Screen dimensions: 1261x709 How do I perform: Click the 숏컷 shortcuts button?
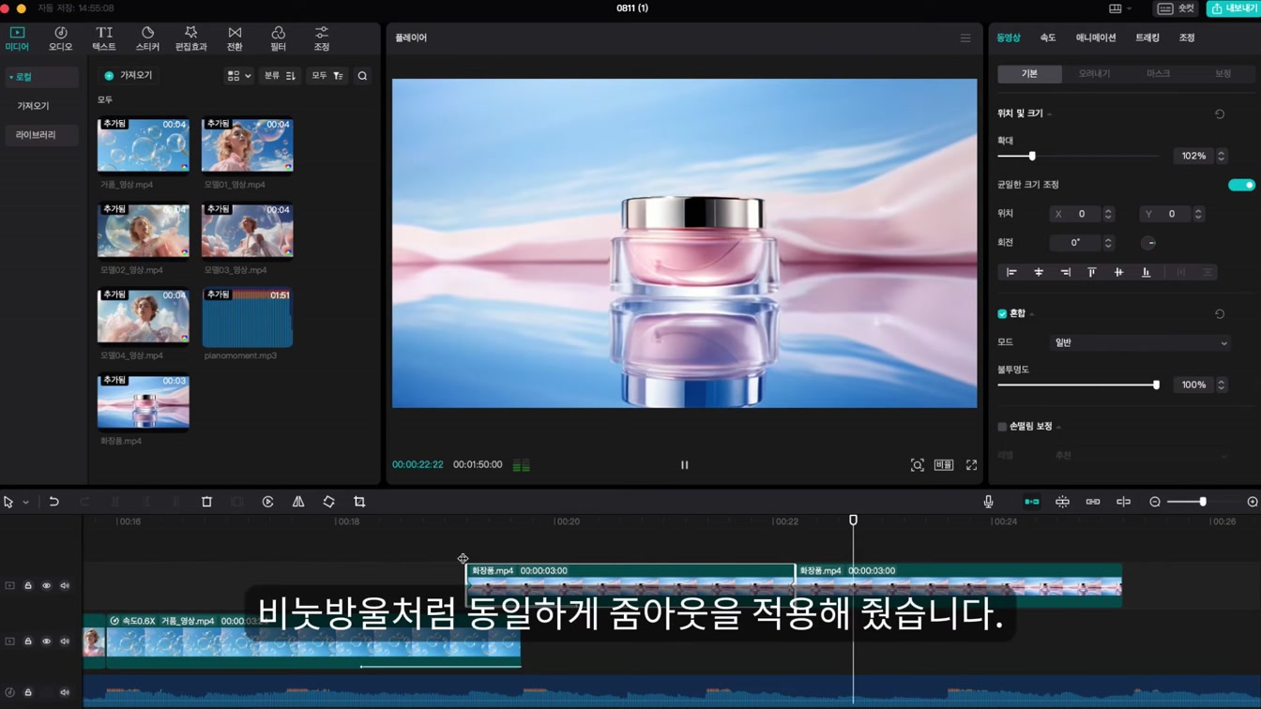click(x=1176, y=8)
